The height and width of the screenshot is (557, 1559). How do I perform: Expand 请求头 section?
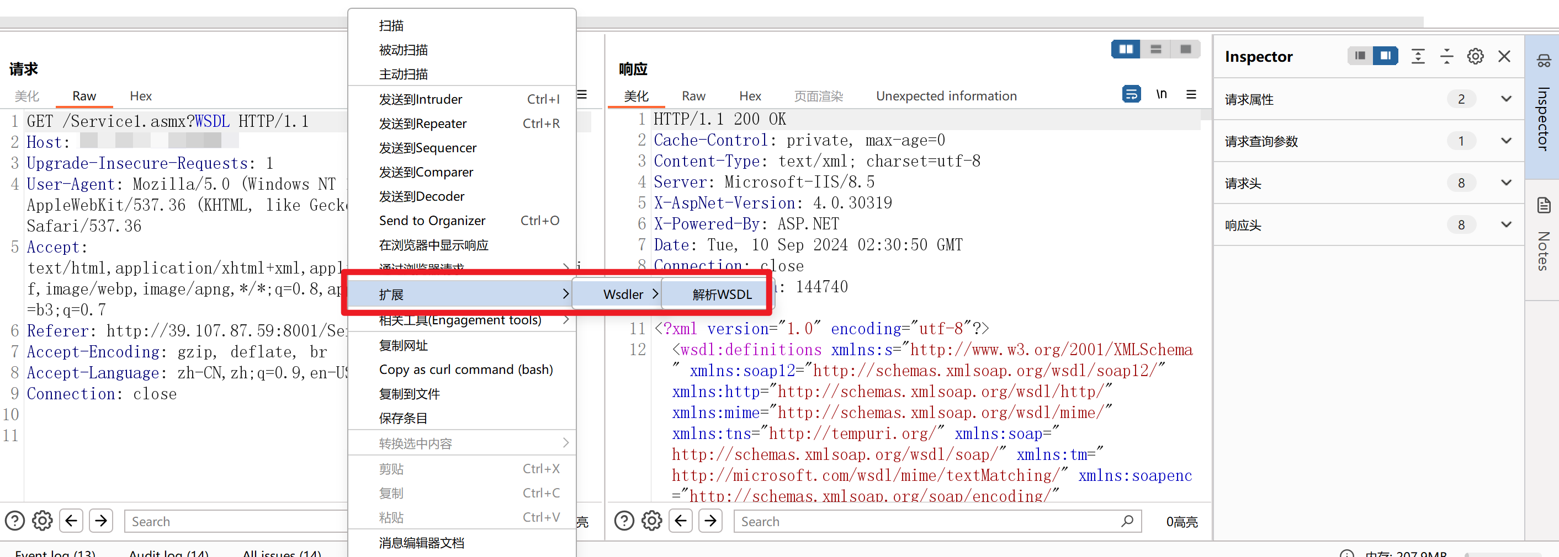[1369, 183]
